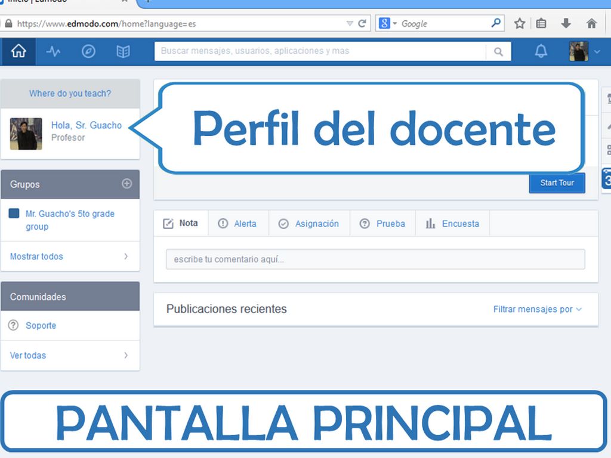The height and width of the screenshot is (458, 611).
Task: Open the activity pulse icon
Action: point(53,52)
